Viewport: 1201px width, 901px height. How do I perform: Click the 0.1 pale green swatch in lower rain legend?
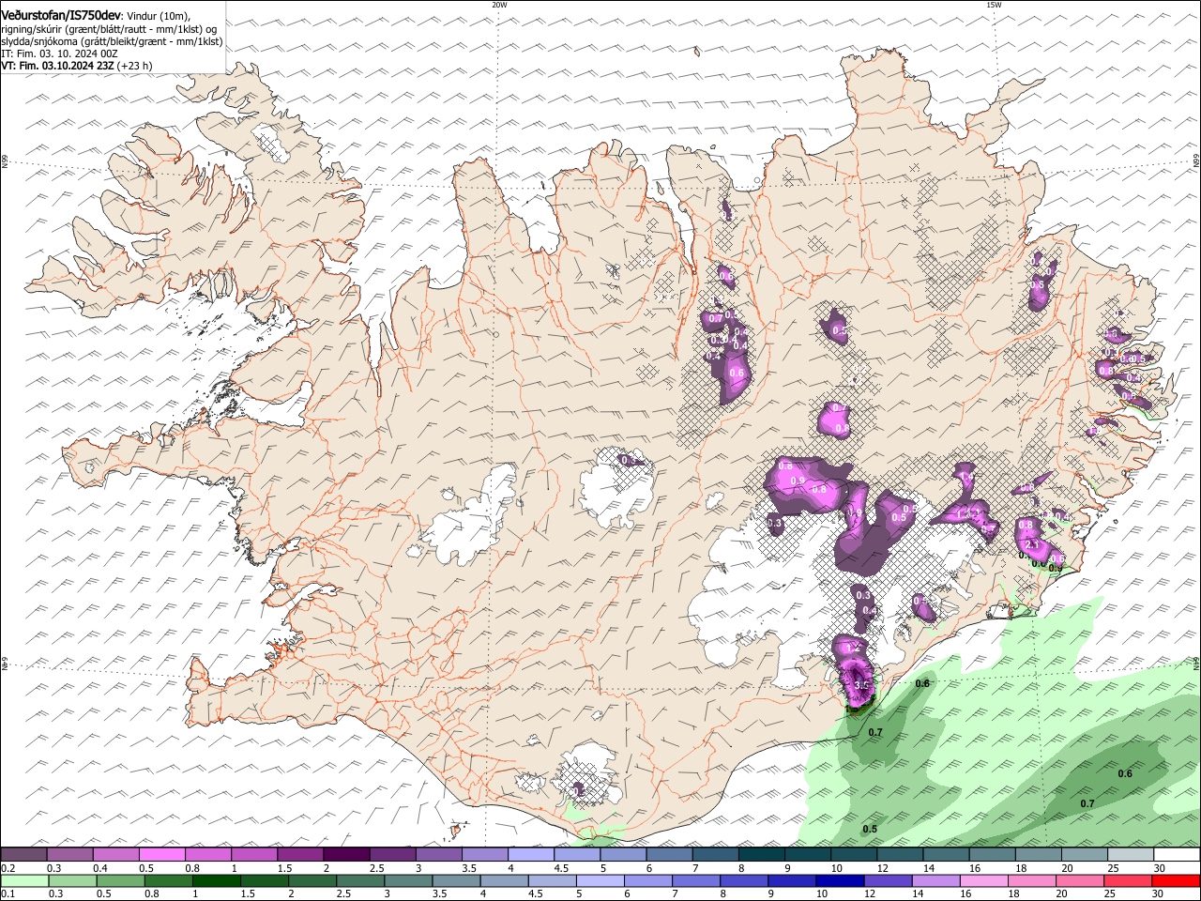pos(24,881)
